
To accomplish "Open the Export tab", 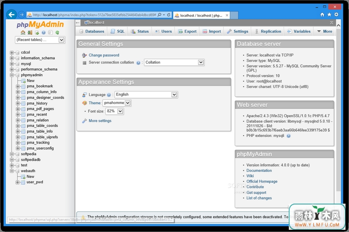I will [x=187, y=31].
